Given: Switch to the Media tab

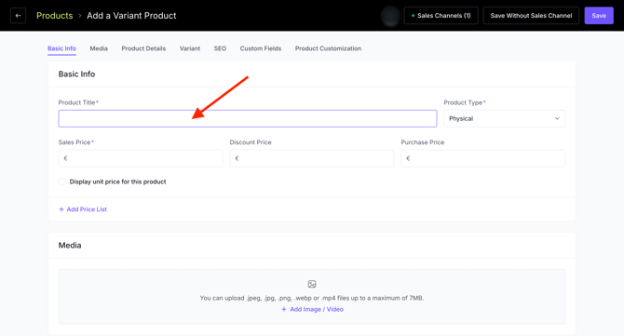Looking at the screenshot, I should click(99, 48).
